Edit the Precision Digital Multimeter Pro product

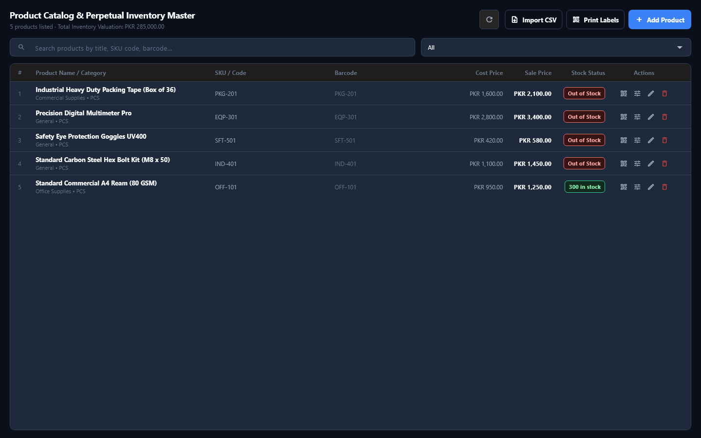click(x=651, y=117)
